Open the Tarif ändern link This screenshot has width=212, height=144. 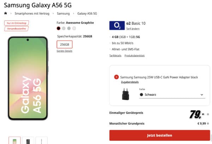tap(133, 29)
